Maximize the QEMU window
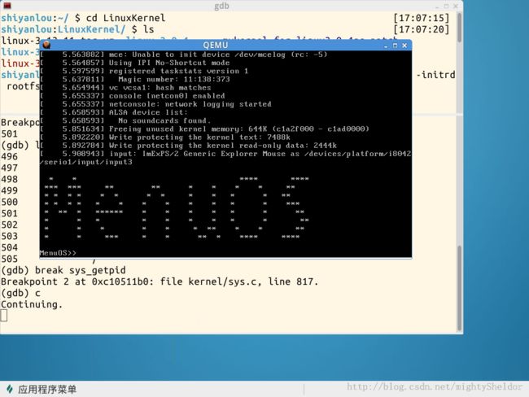Viewport: 529px width, 397px height. [x=395, y=46]
